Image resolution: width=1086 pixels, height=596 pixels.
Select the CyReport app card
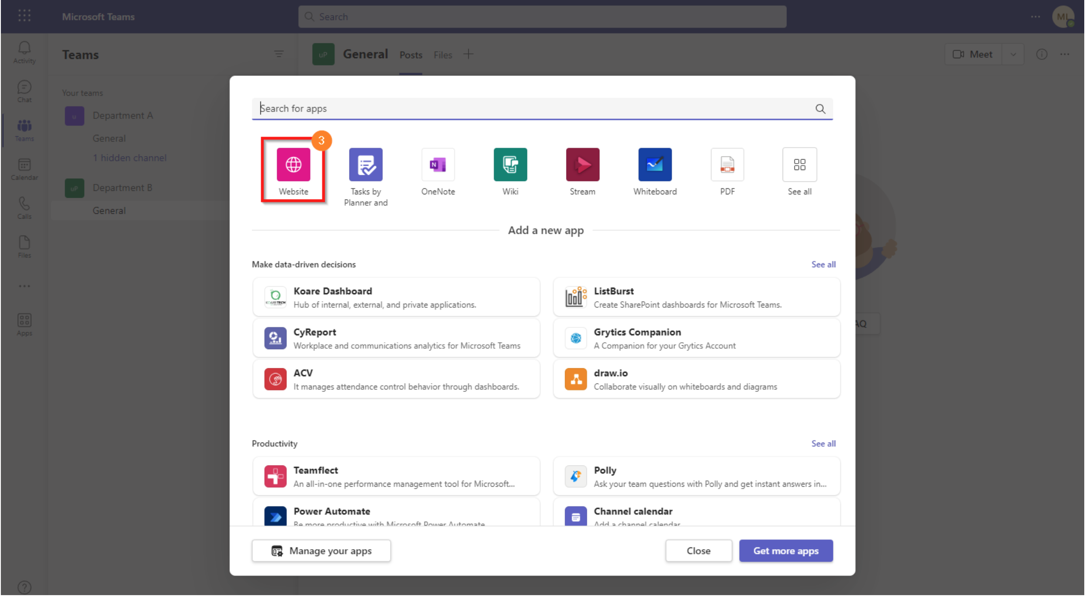pyautogui.click(x=396, y=338)
